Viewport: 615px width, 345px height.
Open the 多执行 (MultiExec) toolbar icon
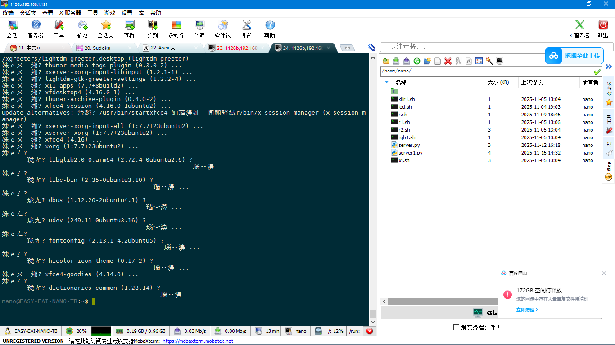point(176,29)
